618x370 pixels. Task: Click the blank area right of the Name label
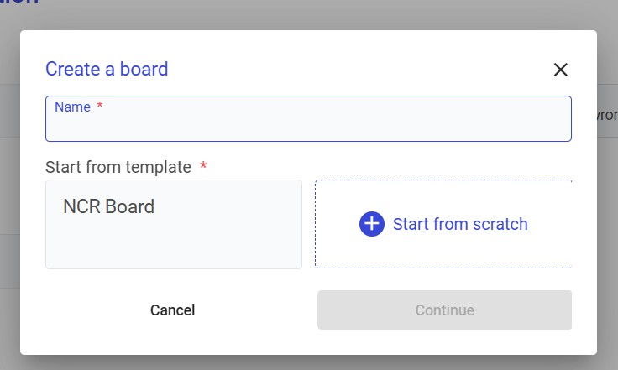pos(336,107)
